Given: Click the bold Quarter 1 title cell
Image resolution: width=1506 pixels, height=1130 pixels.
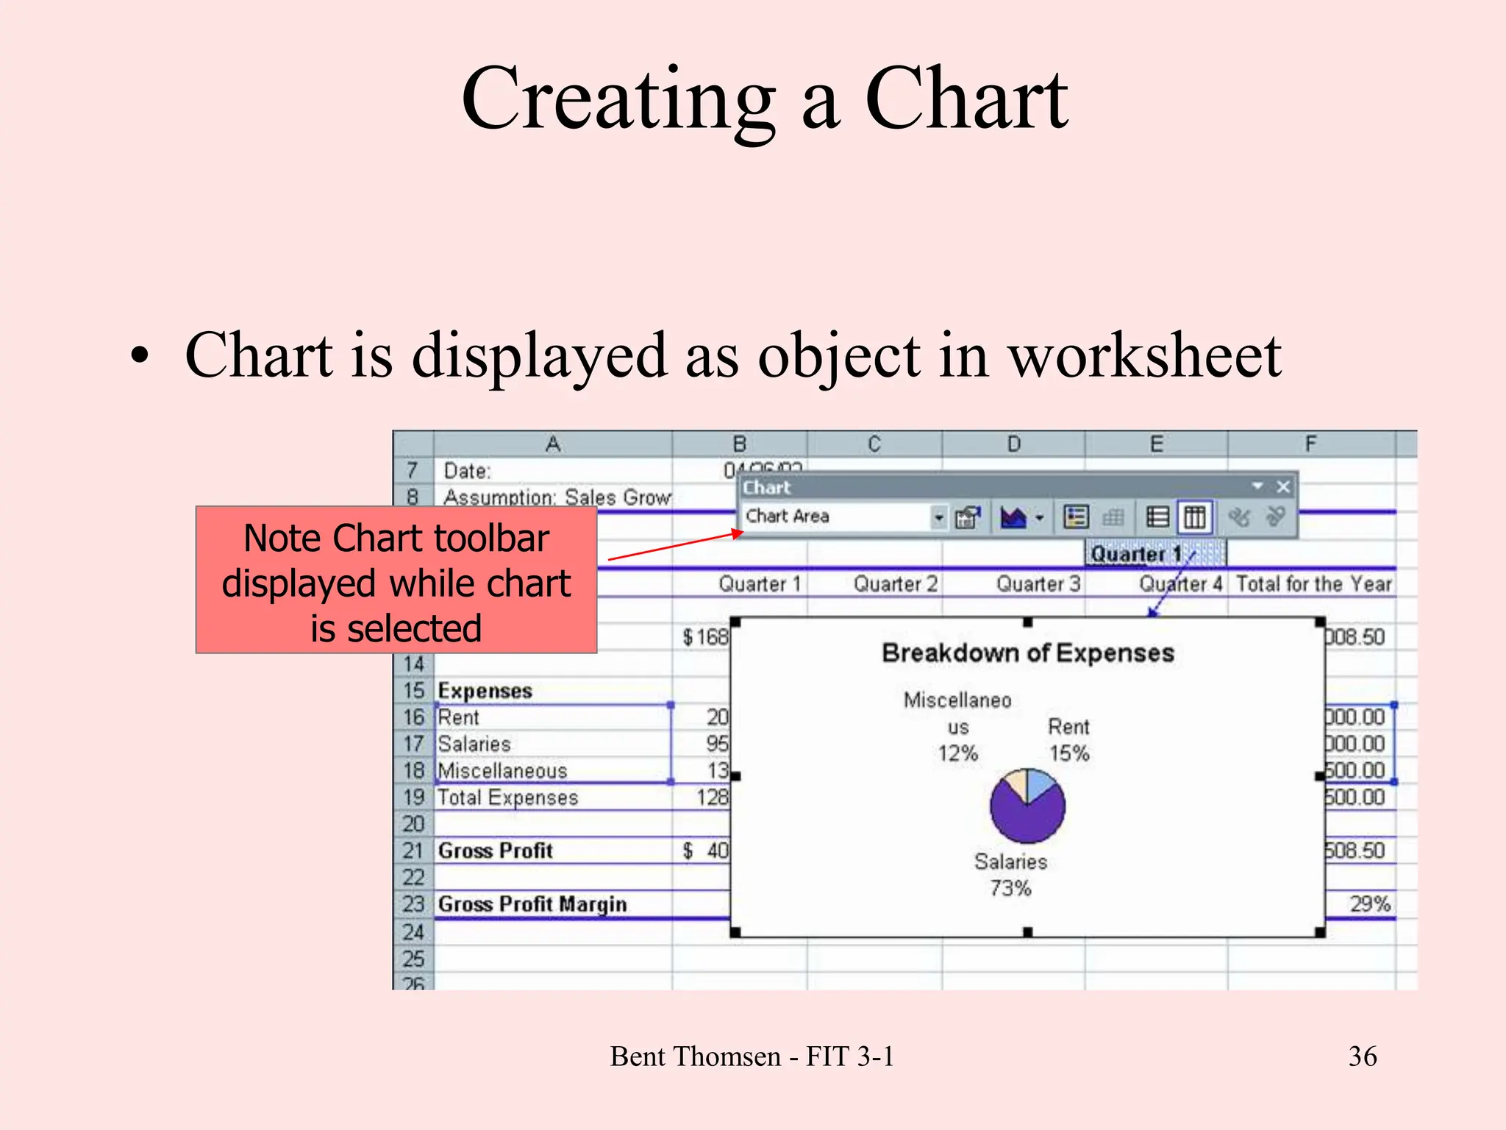Looking at the screenshot, I should click(1156, 553).
